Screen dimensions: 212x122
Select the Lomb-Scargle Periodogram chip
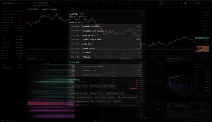[105, 97]
